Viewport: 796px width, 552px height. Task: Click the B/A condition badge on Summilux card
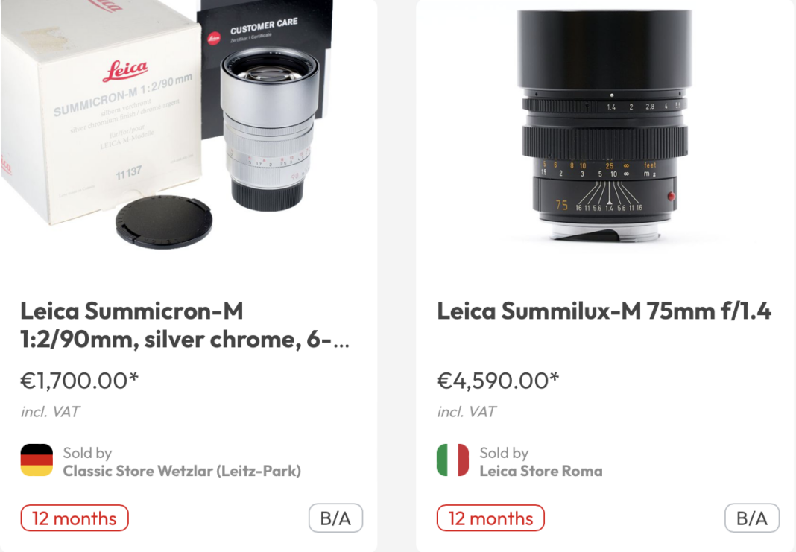751,518
